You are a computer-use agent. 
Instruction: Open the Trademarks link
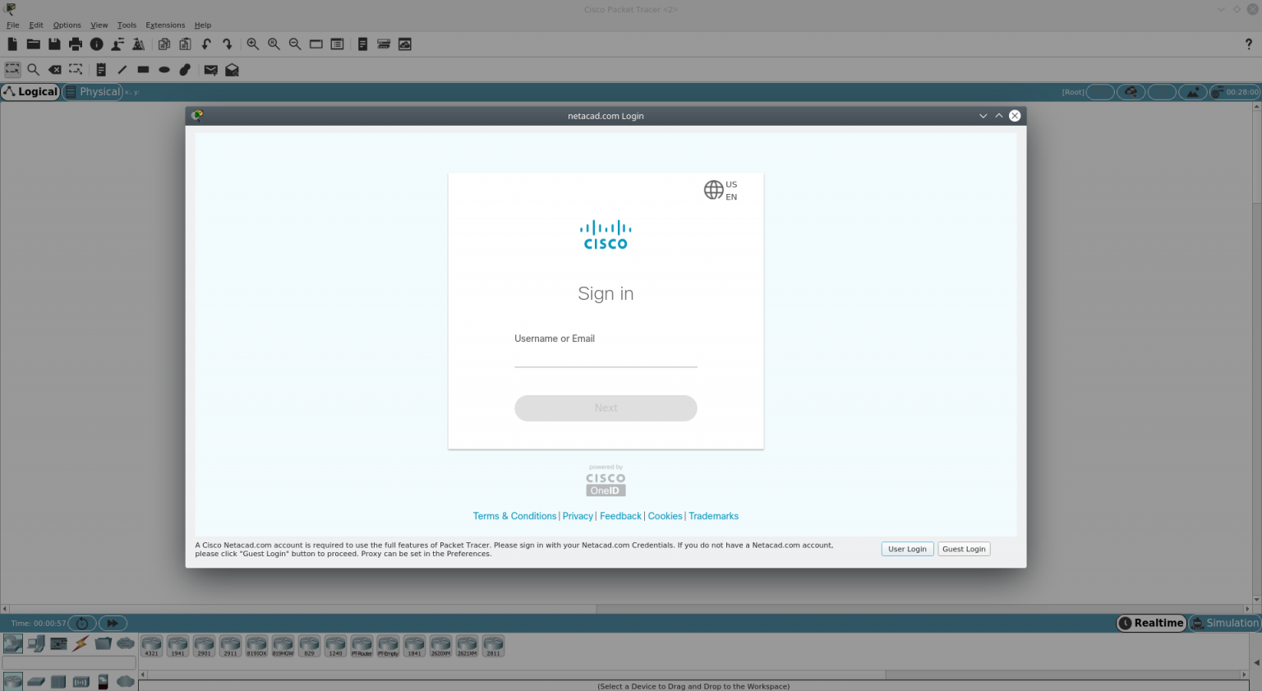tap(713, 516)
